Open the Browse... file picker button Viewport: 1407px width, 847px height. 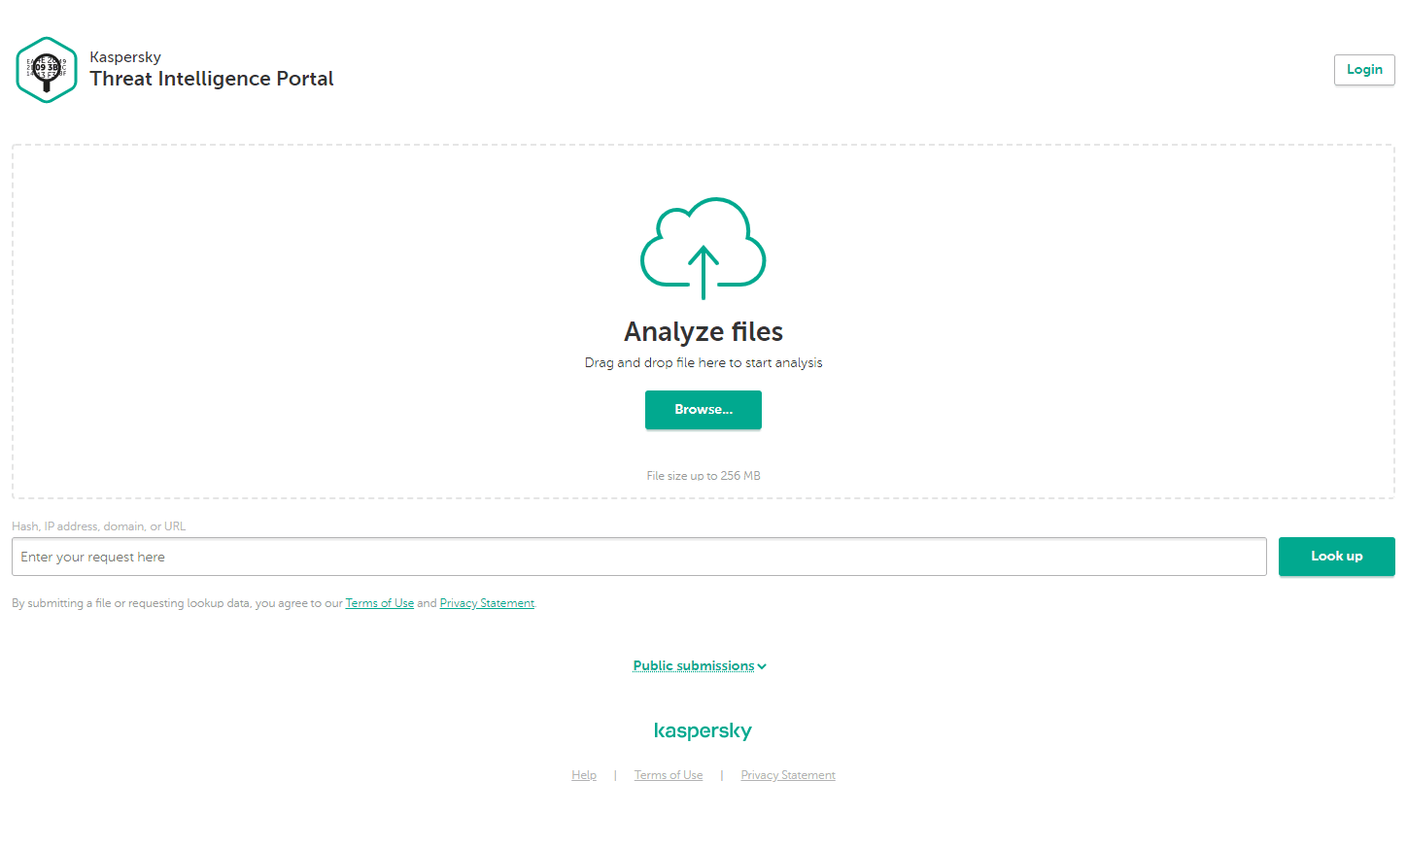point(703,410)
